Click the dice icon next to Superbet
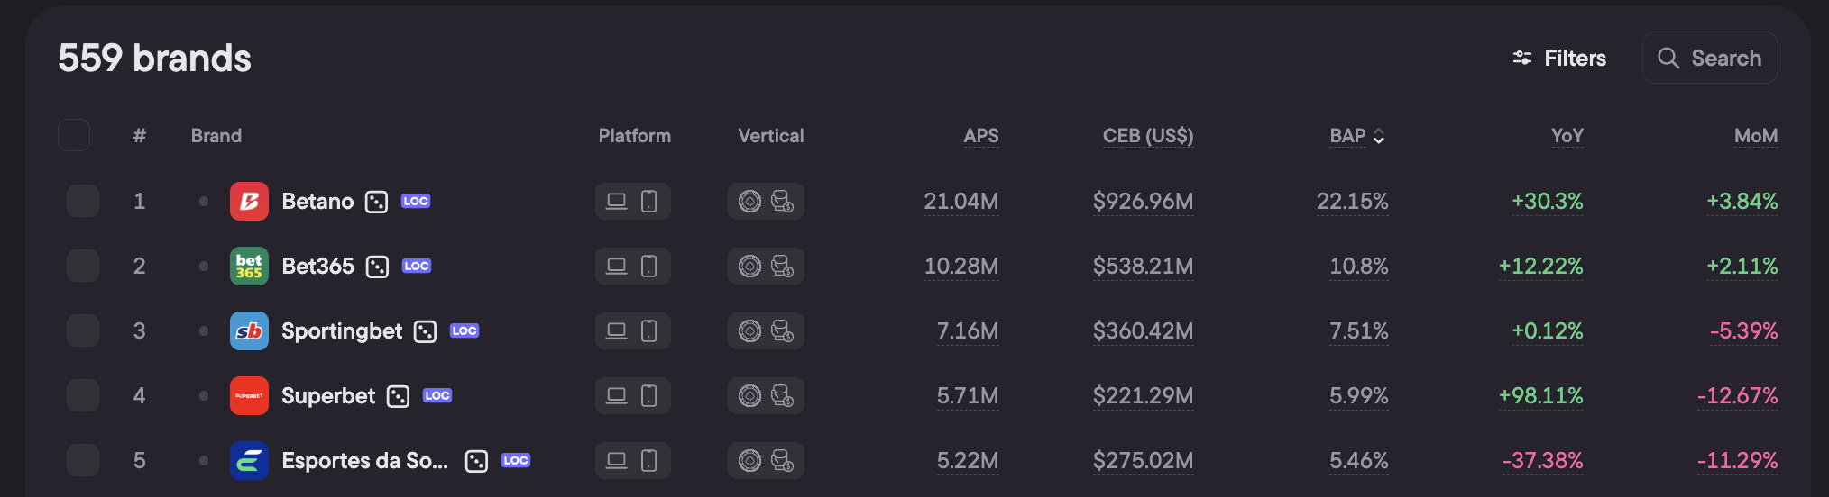 tap(398, 396)
